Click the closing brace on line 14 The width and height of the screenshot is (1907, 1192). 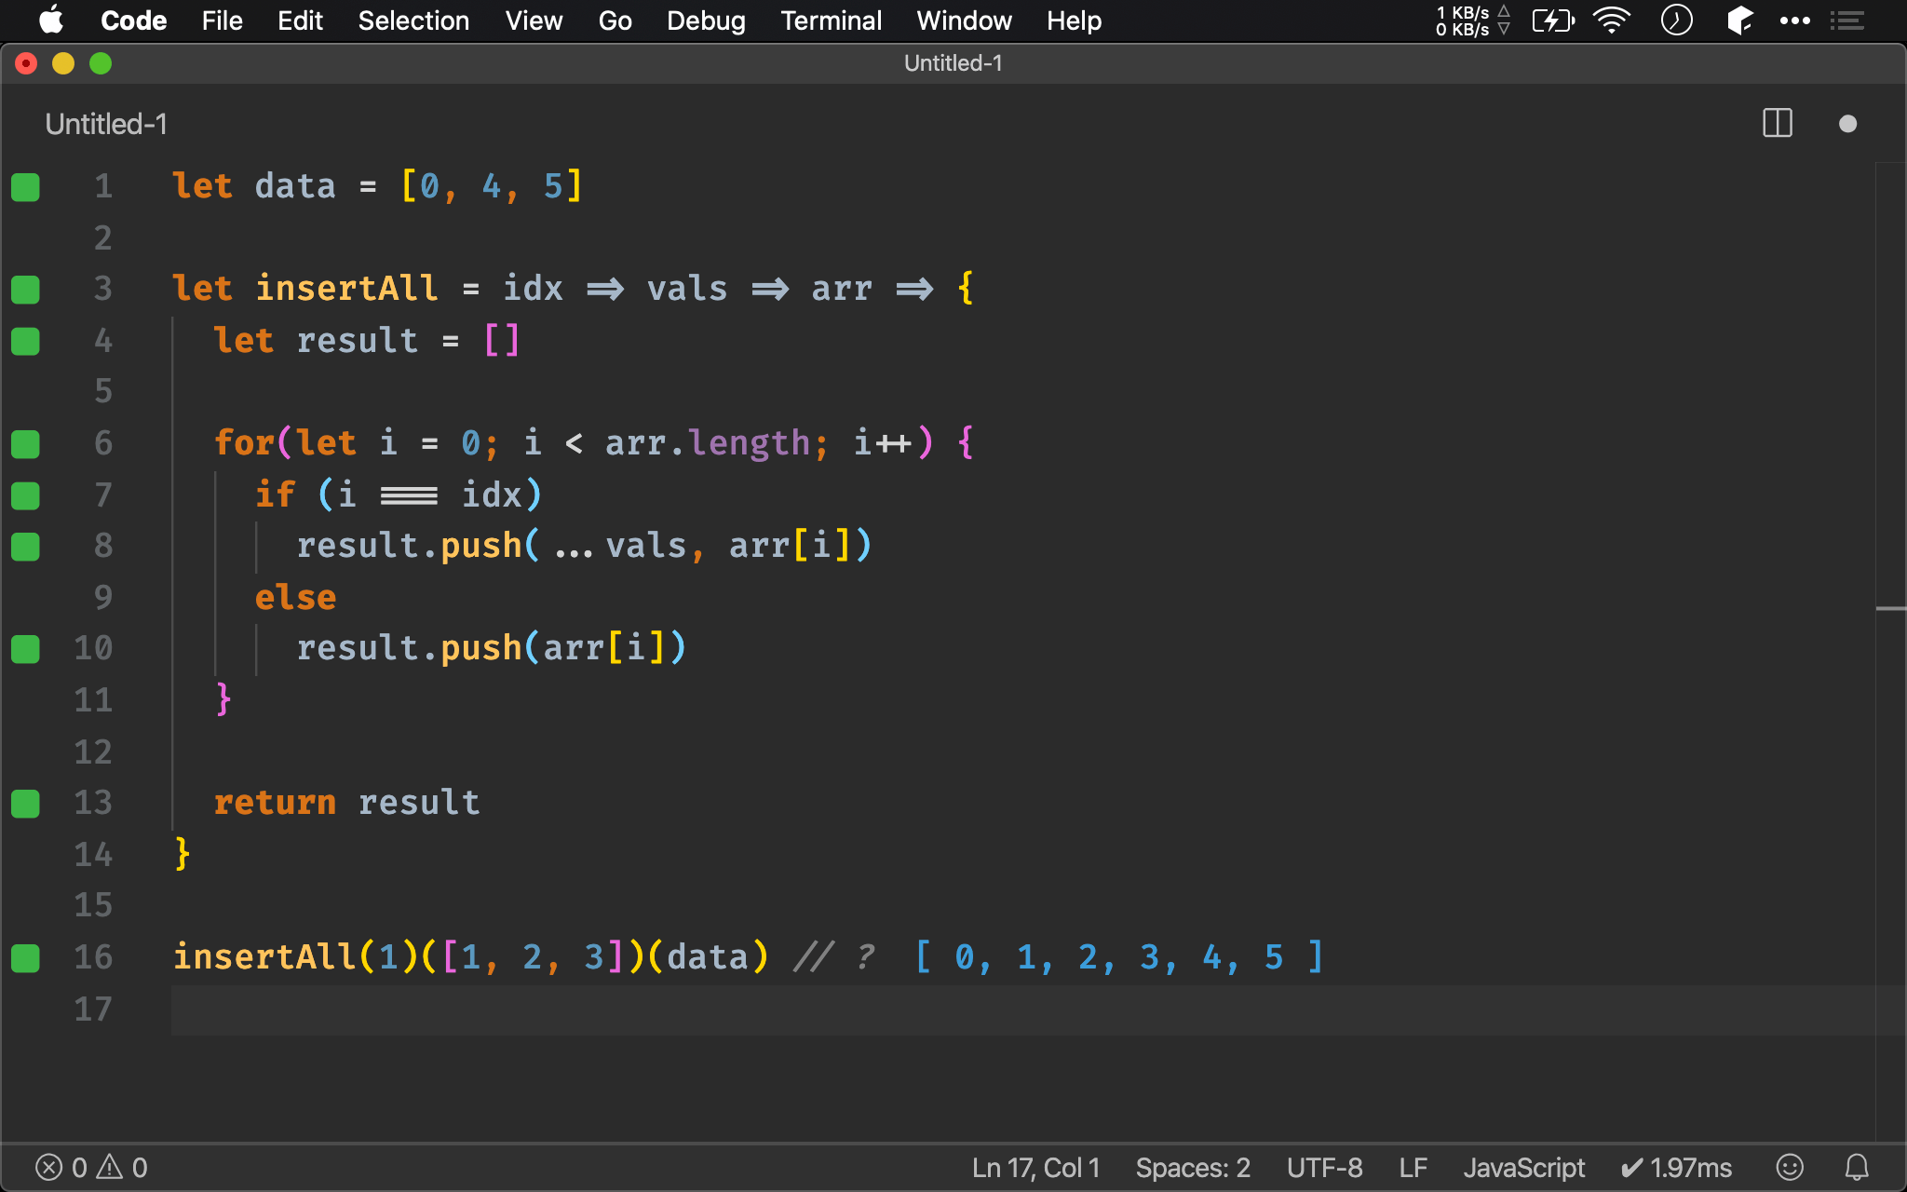(183, 854)
